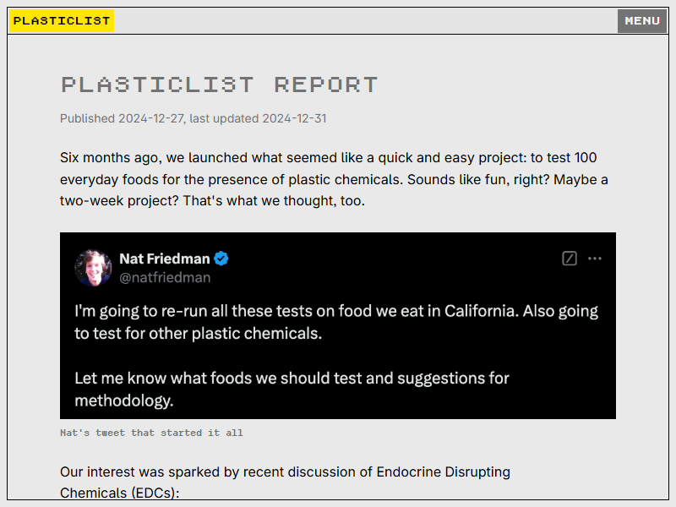Open the embedded tweet in new window icon

click(x=569, y=259)
